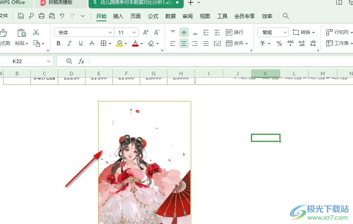Align text left icon
353x224 pixels.
pyautogui.click(x=173, y=43)
